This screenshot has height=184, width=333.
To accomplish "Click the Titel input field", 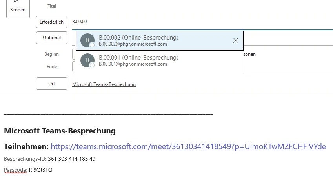I will [196, 7].
